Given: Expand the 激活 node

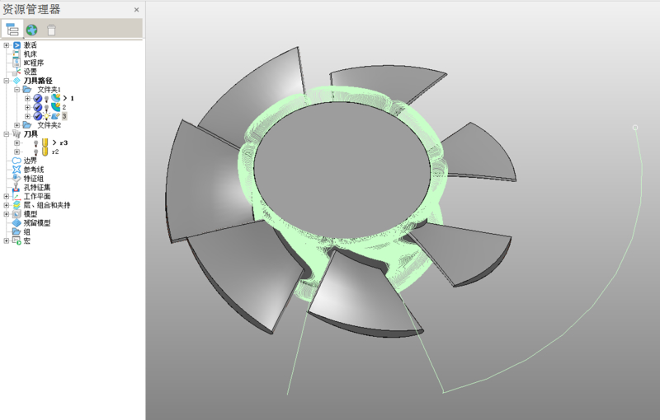Looking at the screenshot, I should coord(7,45).
